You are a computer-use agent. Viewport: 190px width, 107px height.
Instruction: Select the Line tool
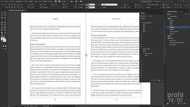point(5,20)
